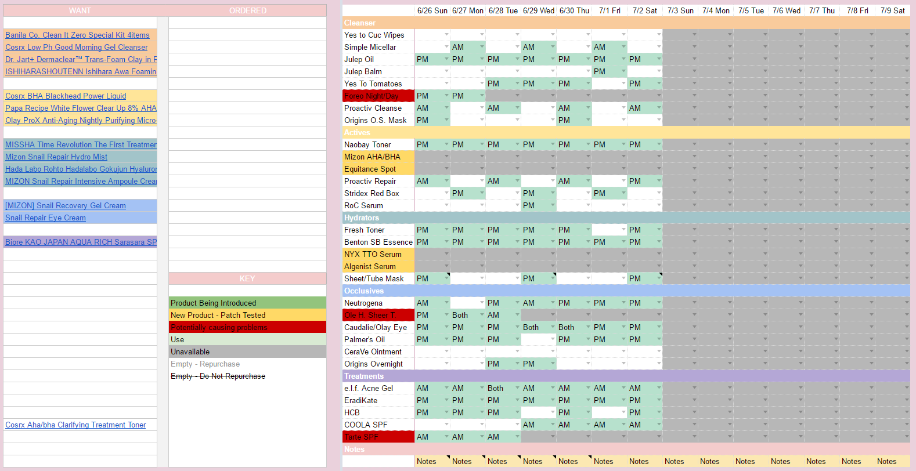Click the ORDERED column header
This screenshot has height=471, width=916.
(248, 10)
